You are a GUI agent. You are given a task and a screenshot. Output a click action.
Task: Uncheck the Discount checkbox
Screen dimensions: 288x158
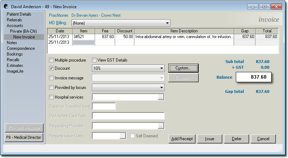(51, 68)
